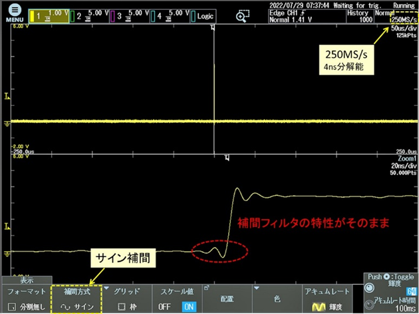Open the MENU hamburger button
This screenshot has height=314, width=419.
point(15,11)
